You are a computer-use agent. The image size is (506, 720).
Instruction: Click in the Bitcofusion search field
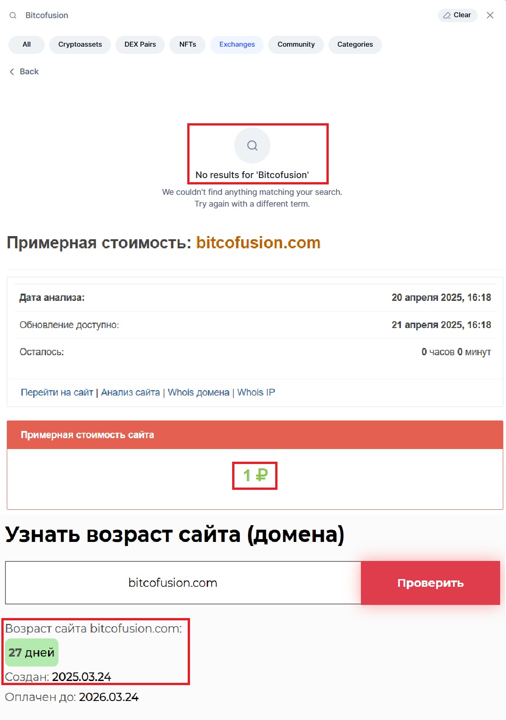[227, 15]
